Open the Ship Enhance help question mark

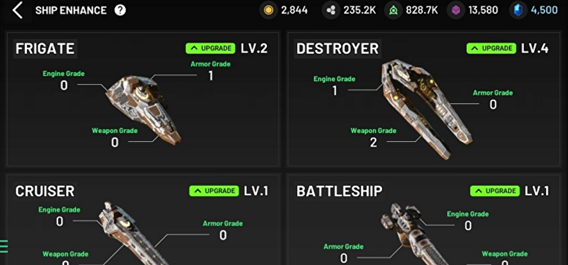(120, 10)
